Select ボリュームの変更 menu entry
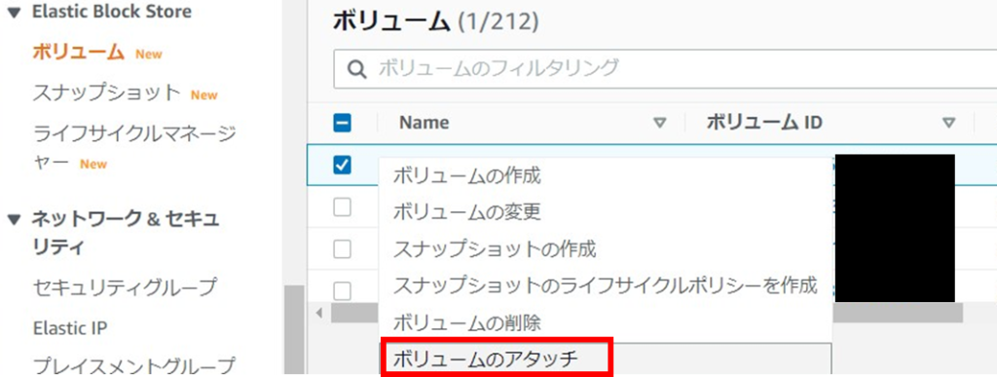This screenshot has height=377, width=997. (x=466, y=211)
